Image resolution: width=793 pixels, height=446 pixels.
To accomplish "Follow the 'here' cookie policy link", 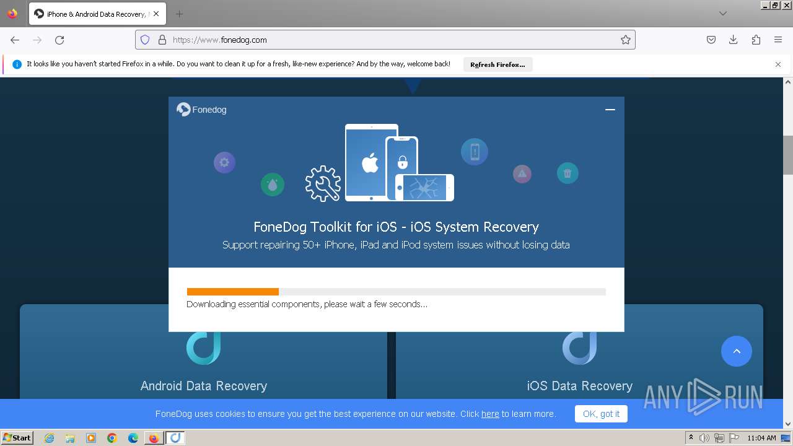I will [x=490, y=414].
